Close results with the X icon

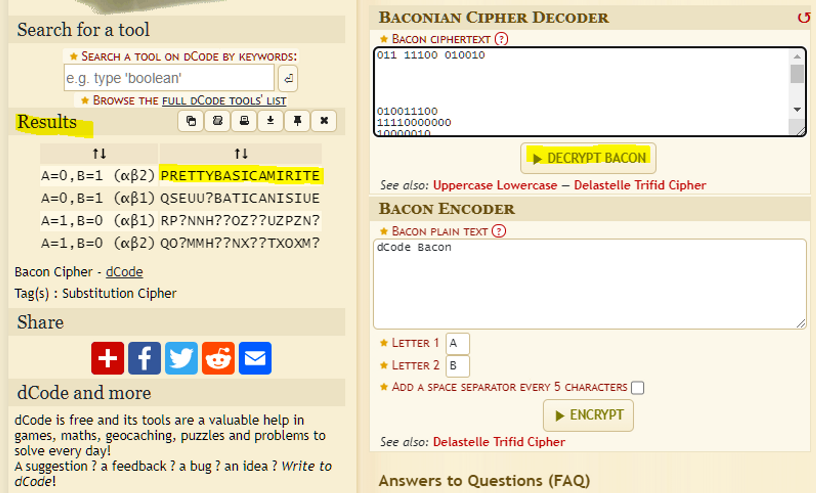click(x=324, y=121)
